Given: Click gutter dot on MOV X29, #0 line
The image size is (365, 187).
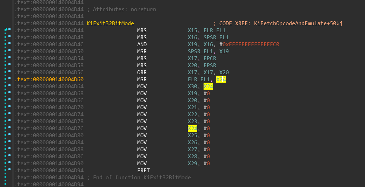Looking at the screenshot, I should (x=9, y=162).
